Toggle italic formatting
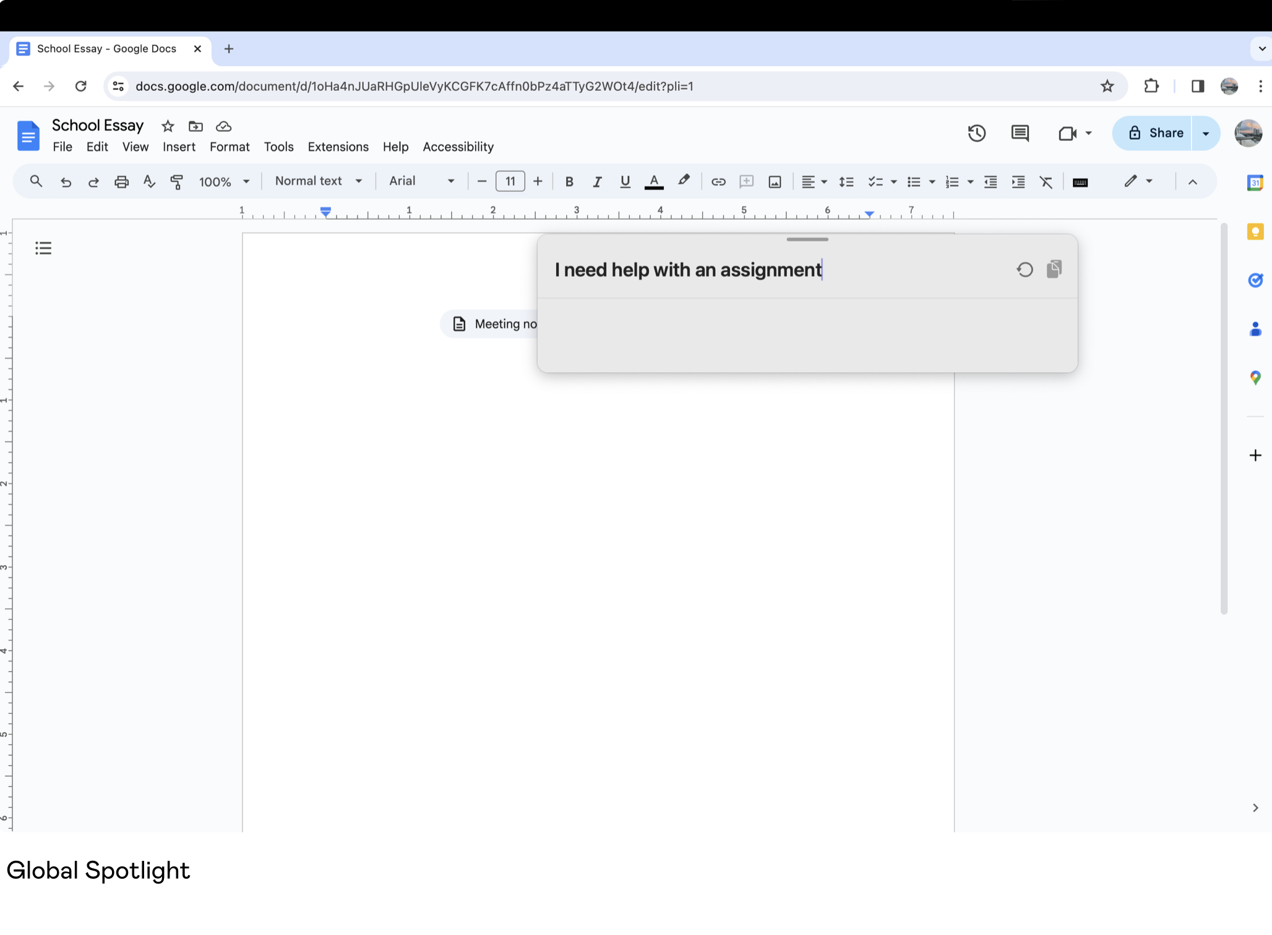Screen dimensions: 1272x935 point(597,182)
